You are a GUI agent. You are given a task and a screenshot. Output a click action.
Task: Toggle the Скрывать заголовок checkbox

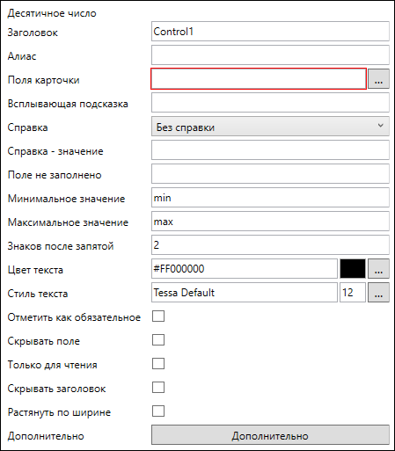point(158,388)
